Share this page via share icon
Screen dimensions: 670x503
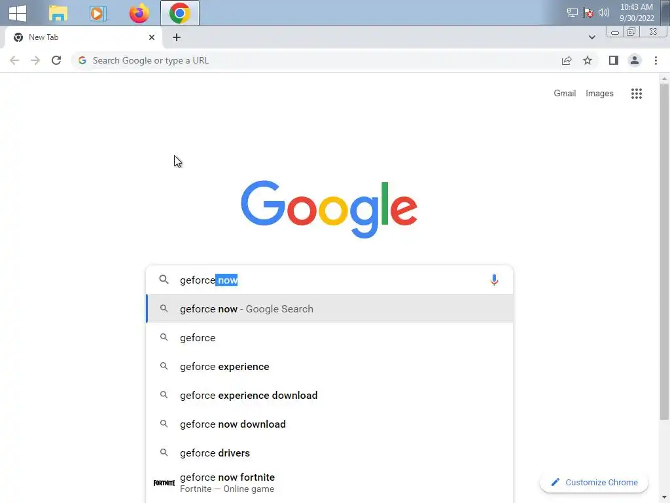(567, 60)
